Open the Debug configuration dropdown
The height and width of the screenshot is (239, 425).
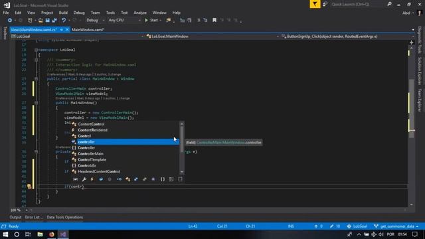[95, 21]
